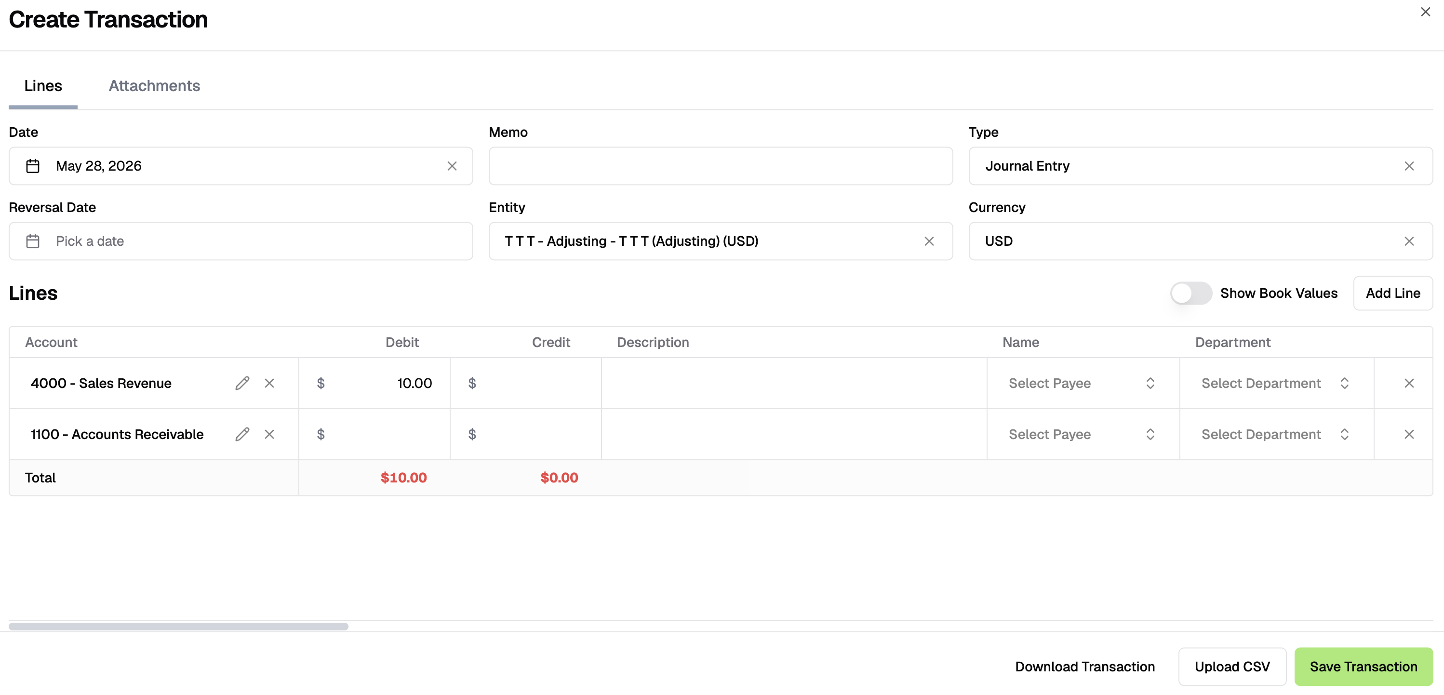Open Select Department for Accounts Receivable row
Image resolution: width=1444 pixels, height=695 pixels.
(x=1276, y=434)
